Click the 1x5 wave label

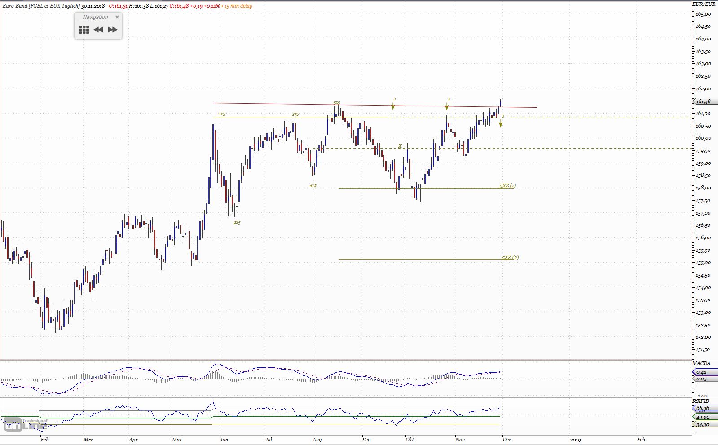point(222,114)
